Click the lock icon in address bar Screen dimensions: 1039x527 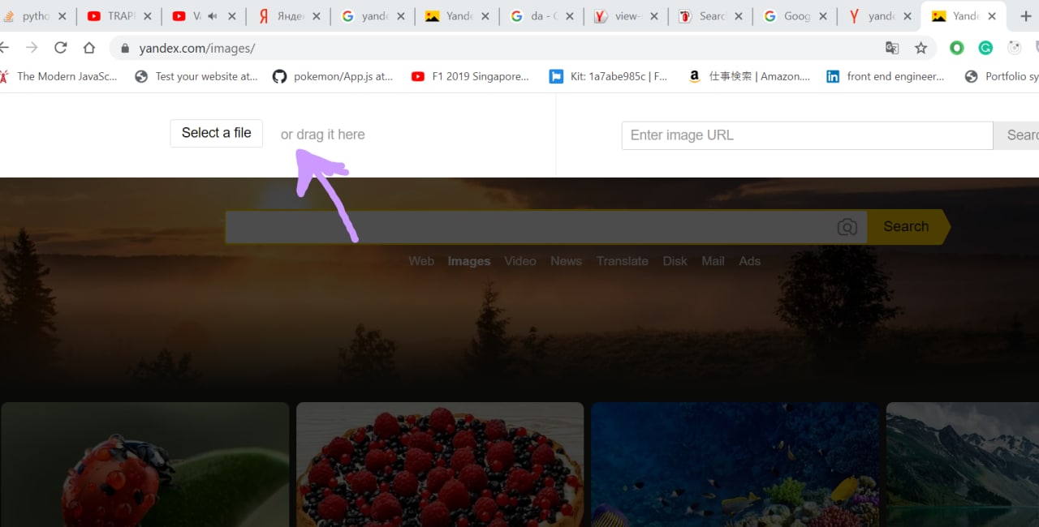[124, 49]
